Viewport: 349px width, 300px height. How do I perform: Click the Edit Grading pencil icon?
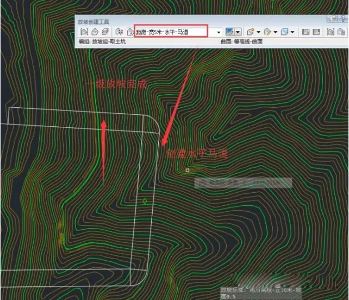point(267,32)
